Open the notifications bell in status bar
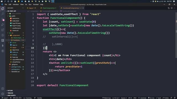 click(175, 98)
